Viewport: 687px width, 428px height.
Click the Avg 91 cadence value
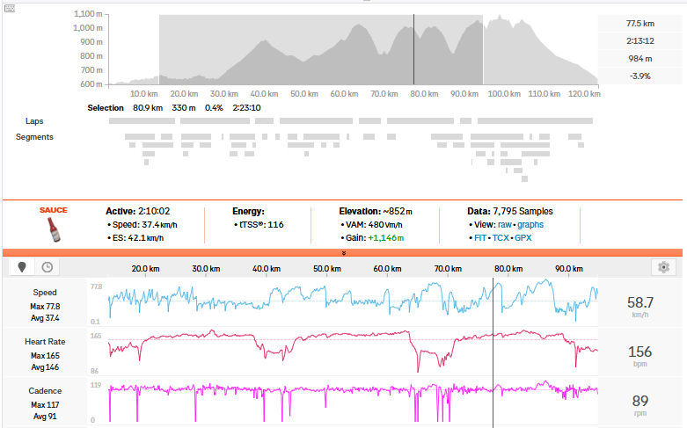45,417
